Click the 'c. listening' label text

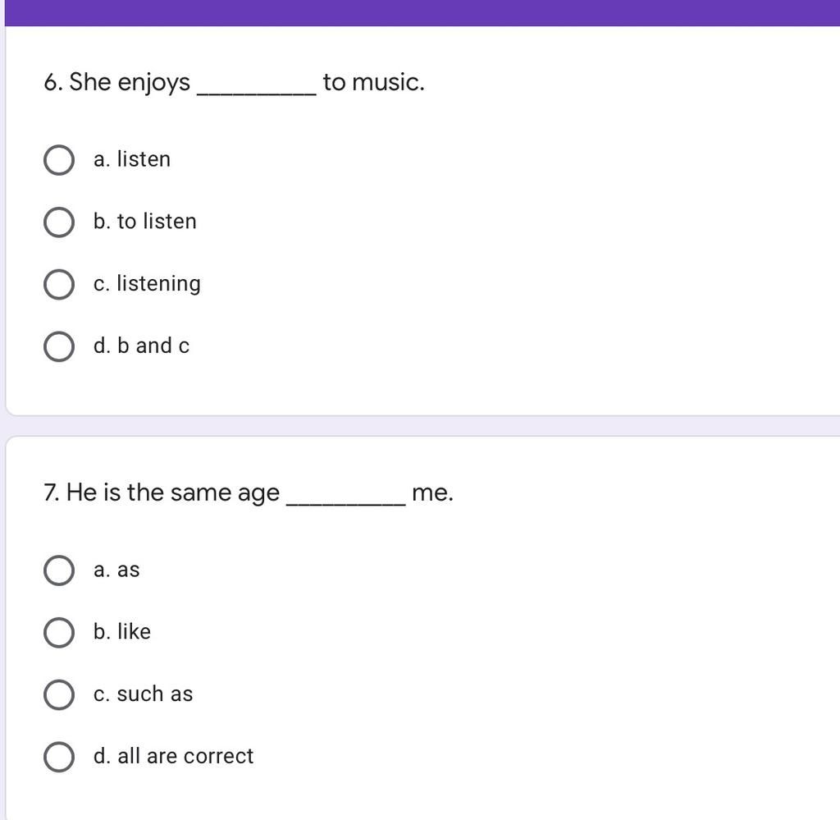[x=147, y=285]
